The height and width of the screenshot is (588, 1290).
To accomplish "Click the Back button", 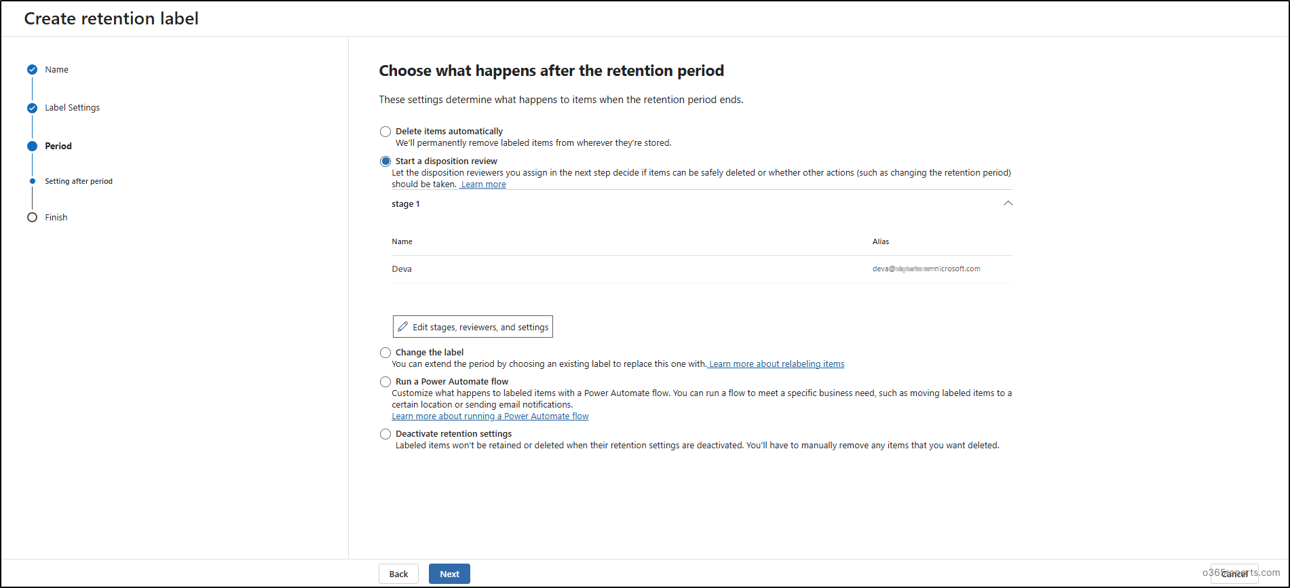I will pos(398,574).
